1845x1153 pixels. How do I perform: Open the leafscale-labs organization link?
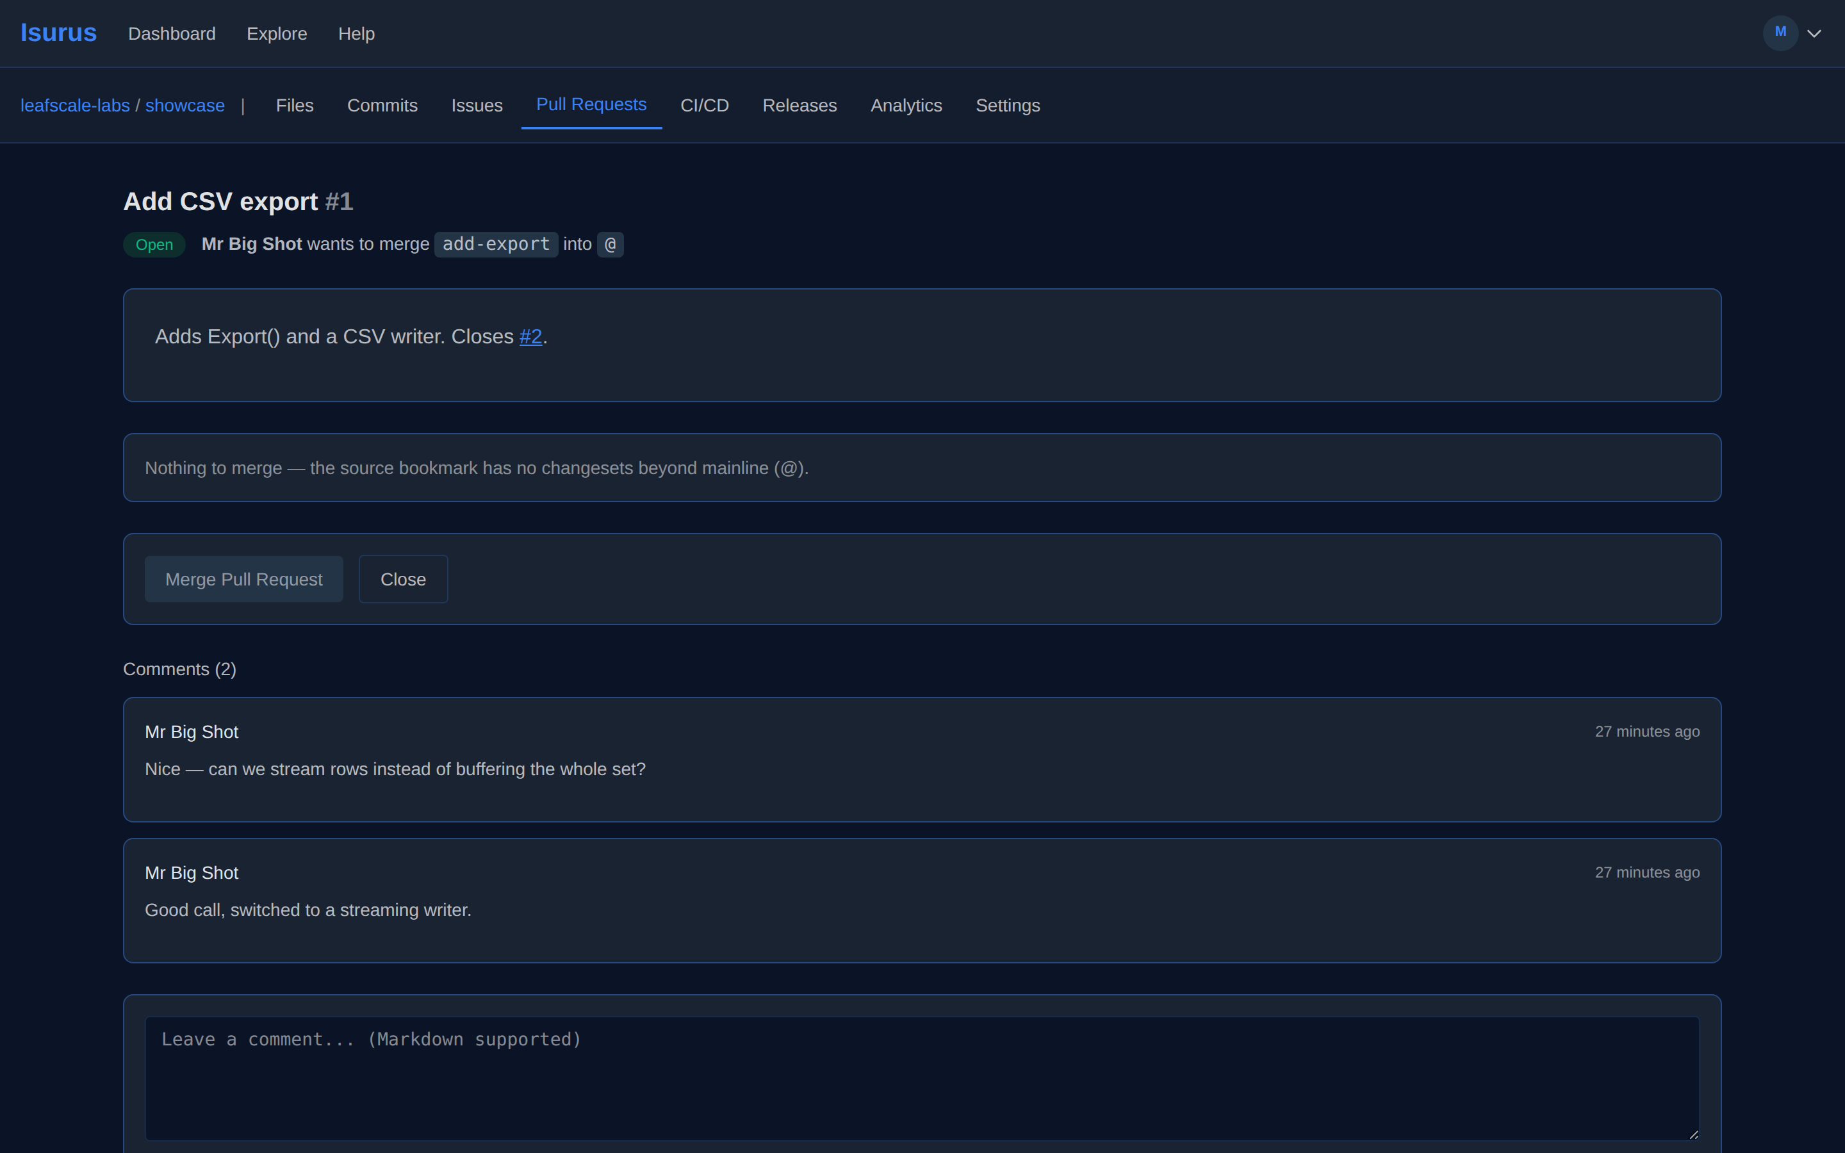coord(75,105)
